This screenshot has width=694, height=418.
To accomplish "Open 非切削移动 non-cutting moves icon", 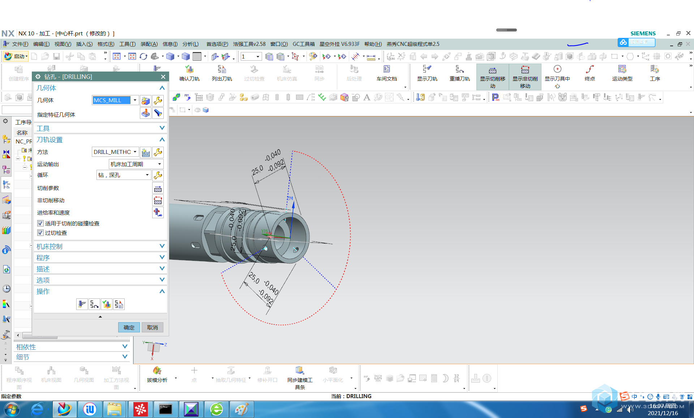I will 158,200.
